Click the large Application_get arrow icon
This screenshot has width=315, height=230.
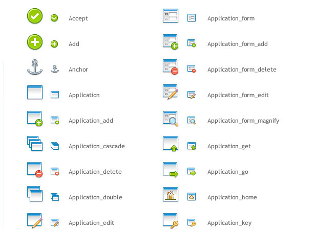tap(171, 144)
